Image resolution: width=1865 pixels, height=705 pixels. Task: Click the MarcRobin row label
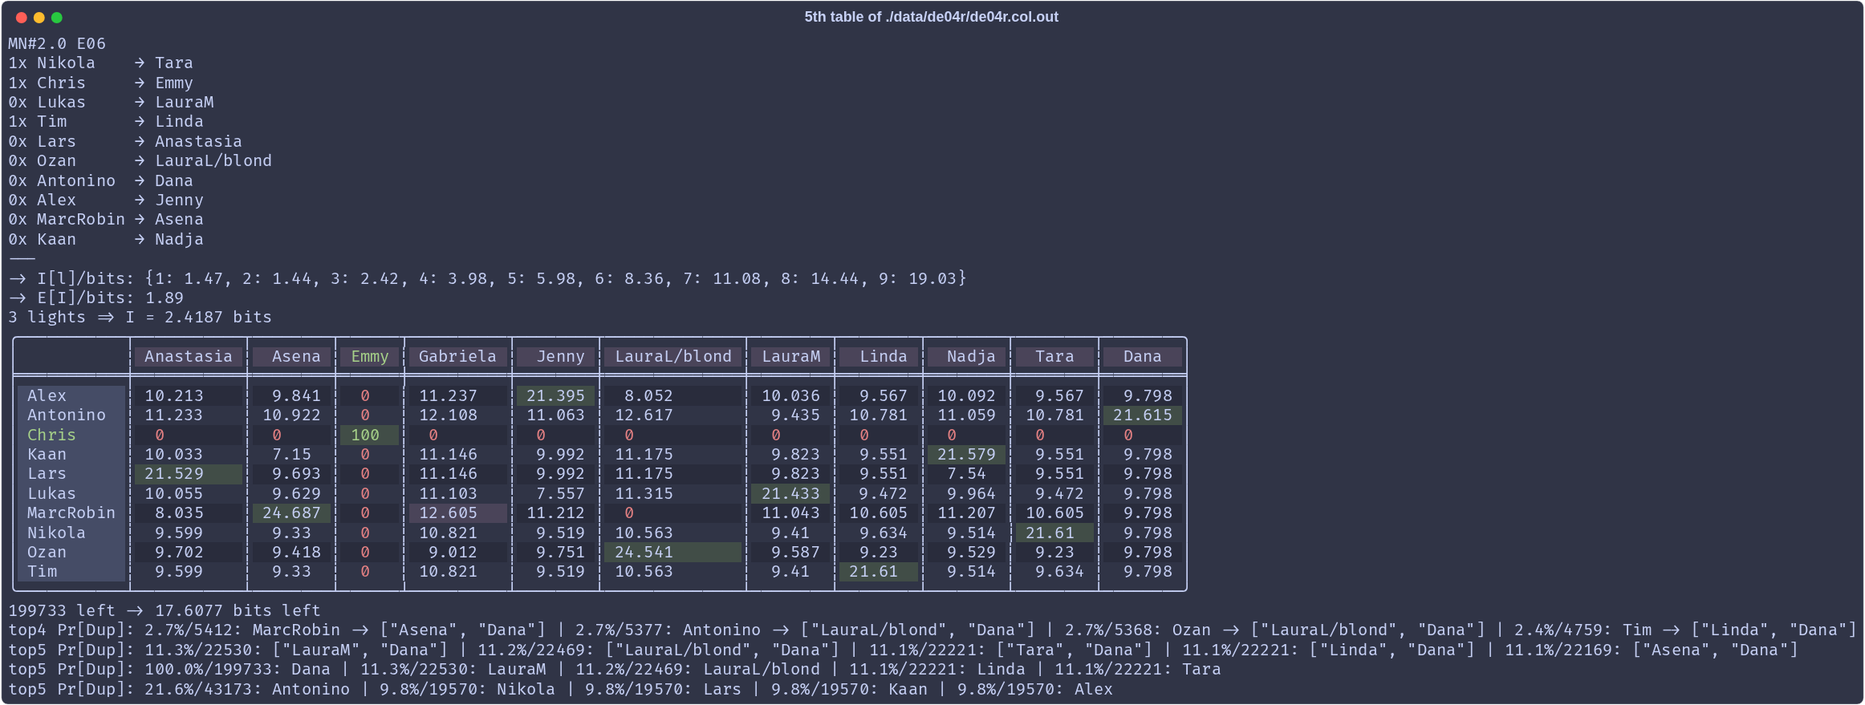click(71, 513)
